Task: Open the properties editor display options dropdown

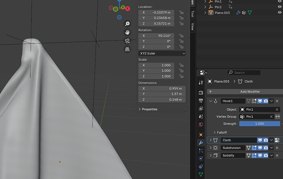Action: [203, 73]
